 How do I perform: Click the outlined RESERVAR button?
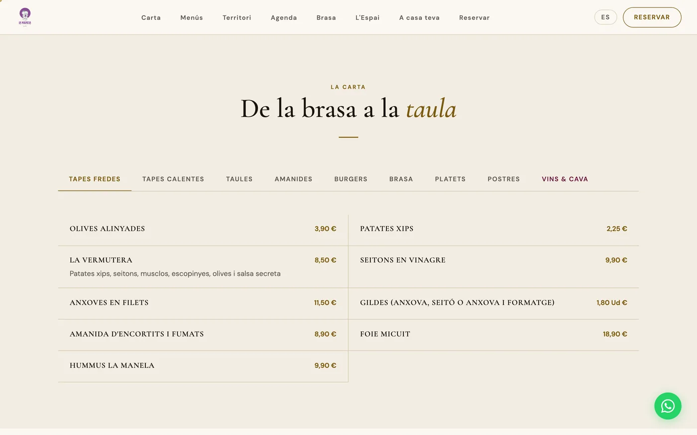(652, 17)
